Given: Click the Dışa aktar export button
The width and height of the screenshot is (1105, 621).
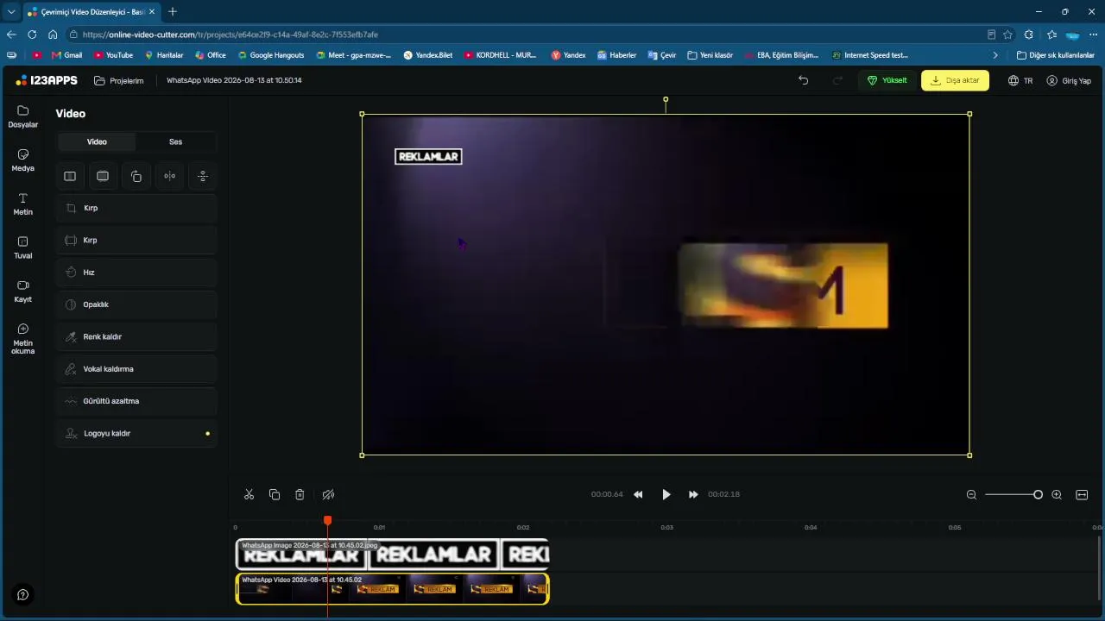Looking at the screenshot, I should [x=955, y=80].
